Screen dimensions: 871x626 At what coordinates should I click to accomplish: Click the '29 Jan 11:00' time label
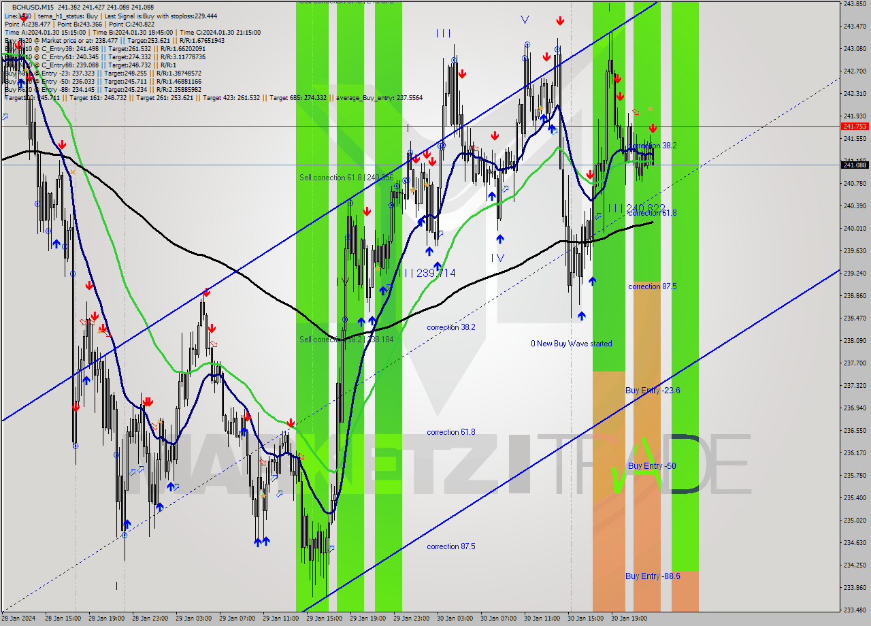point(281,619)
